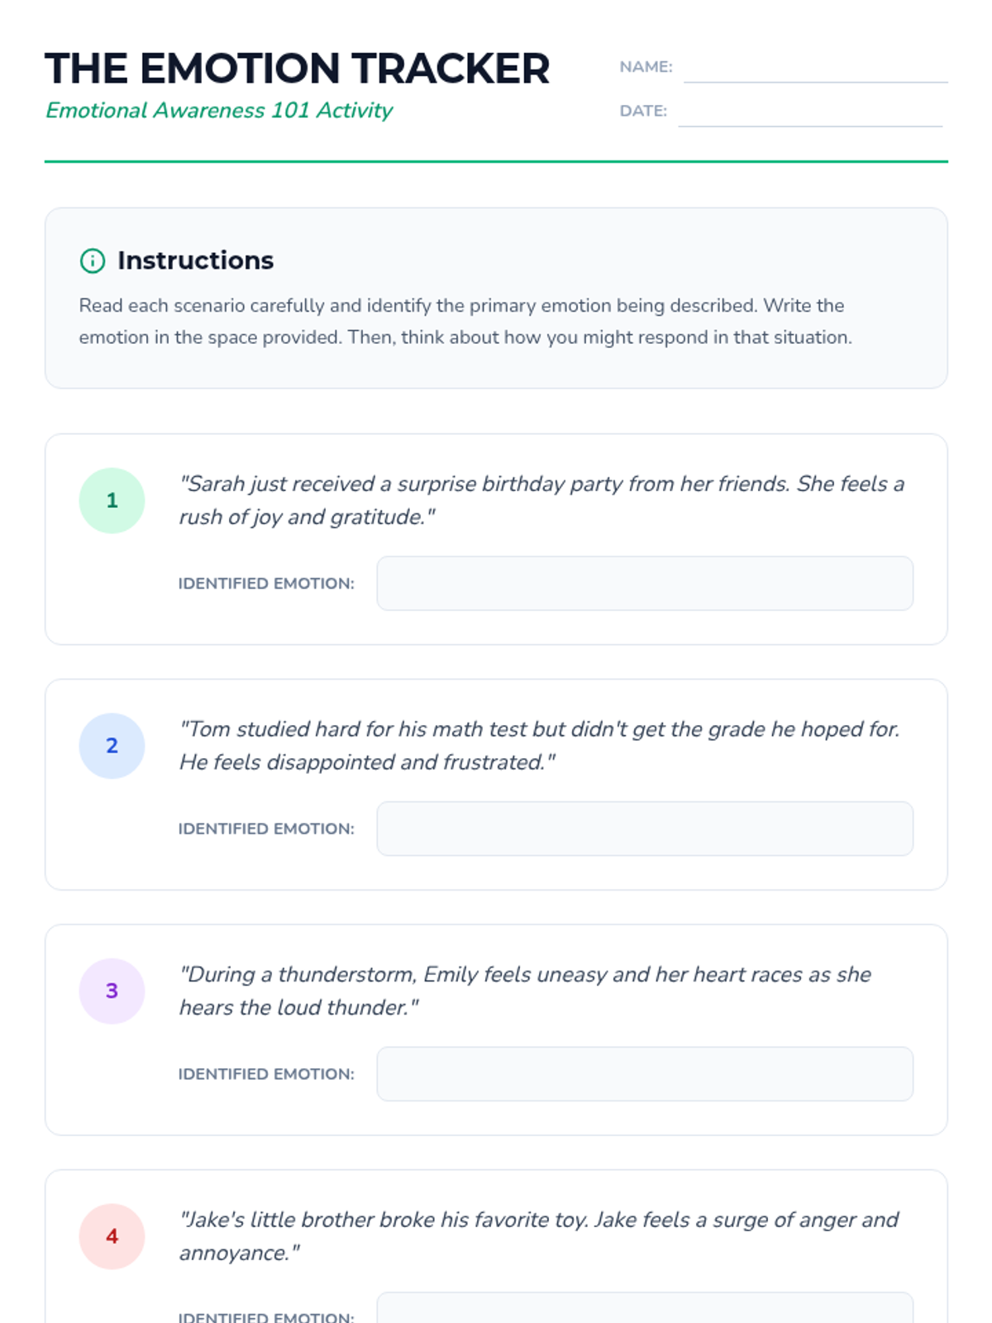
Task: Click Tom's math test scenario text
Action: point(540,746)
